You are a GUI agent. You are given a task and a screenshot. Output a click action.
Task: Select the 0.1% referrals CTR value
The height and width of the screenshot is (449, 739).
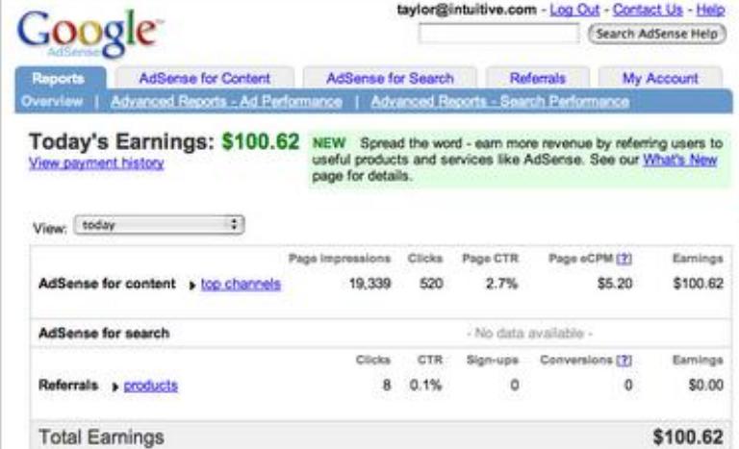point(425,386)
